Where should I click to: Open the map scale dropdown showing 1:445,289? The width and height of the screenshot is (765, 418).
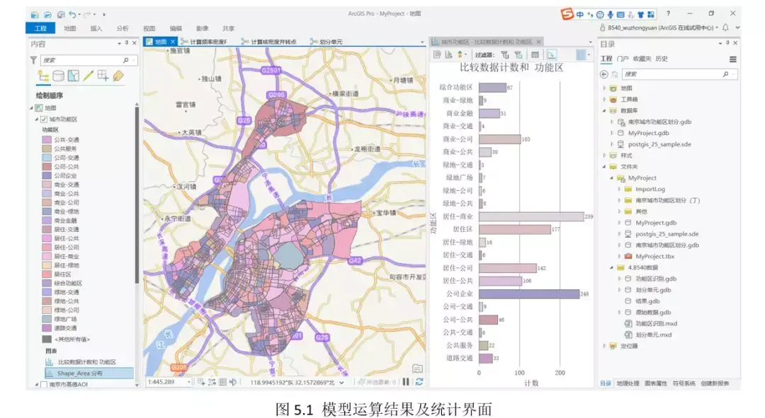189,383
